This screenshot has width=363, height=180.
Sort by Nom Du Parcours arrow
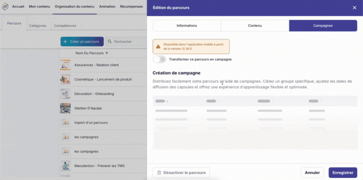(107, 53)
